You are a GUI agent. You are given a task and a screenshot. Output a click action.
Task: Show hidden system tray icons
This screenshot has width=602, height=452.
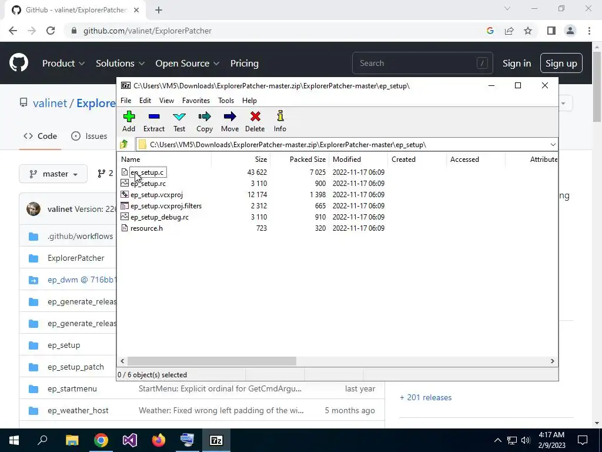(497, 440)
